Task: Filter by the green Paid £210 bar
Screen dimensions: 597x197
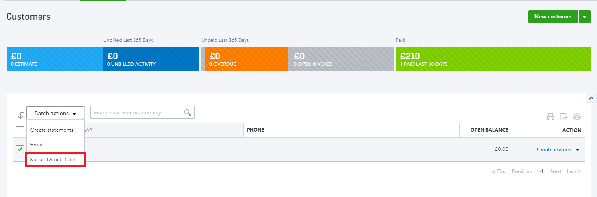Action: click(493, 59)
